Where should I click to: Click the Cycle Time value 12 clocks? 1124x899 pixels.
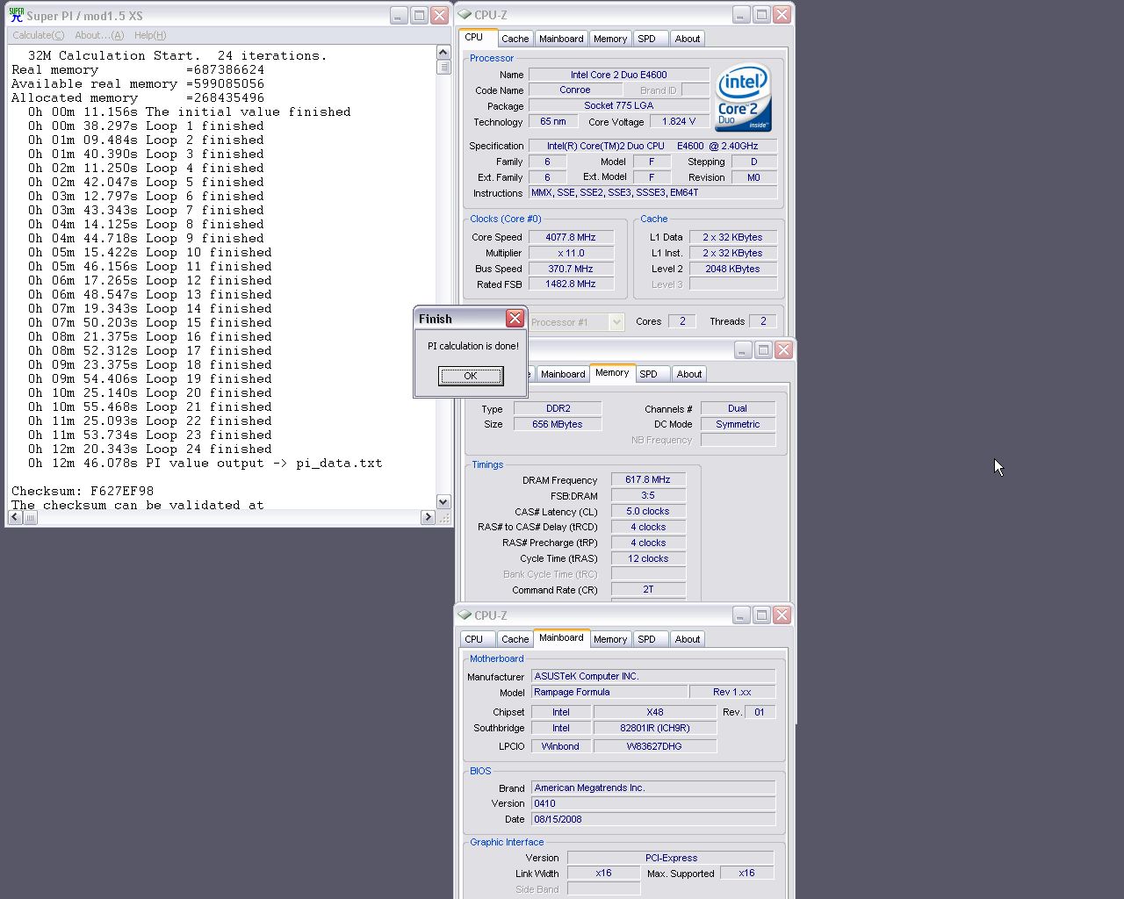click(648, 558)
